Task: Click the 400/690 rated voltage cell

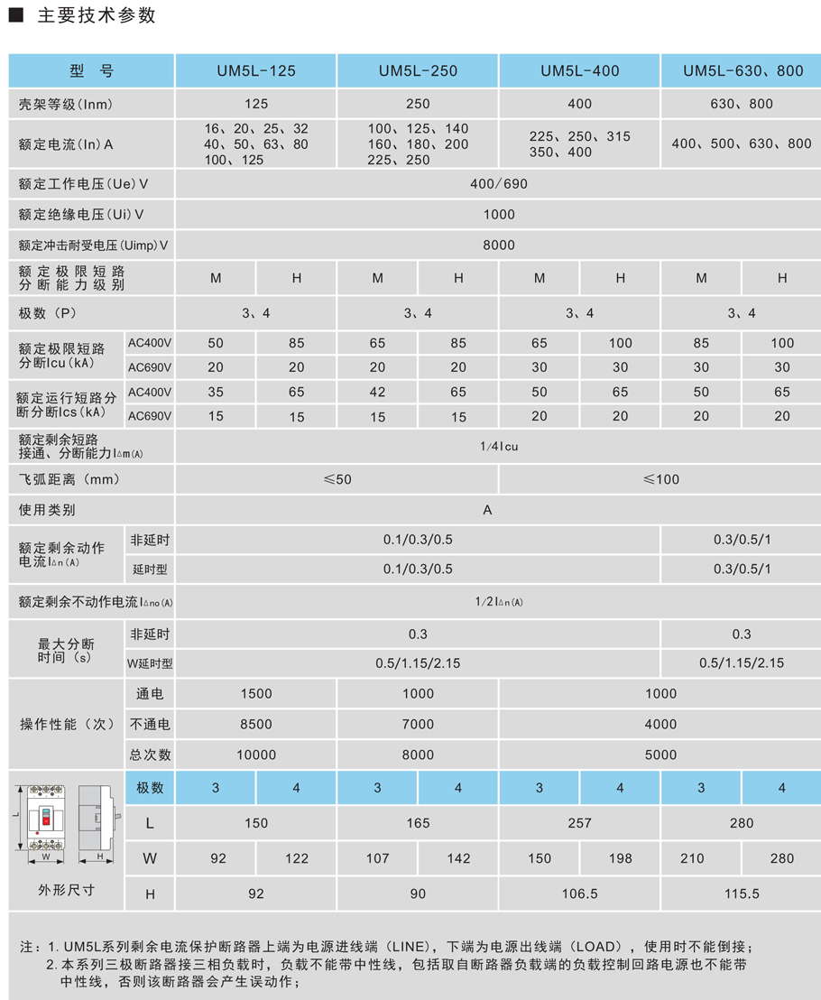Action: point(499,184)
